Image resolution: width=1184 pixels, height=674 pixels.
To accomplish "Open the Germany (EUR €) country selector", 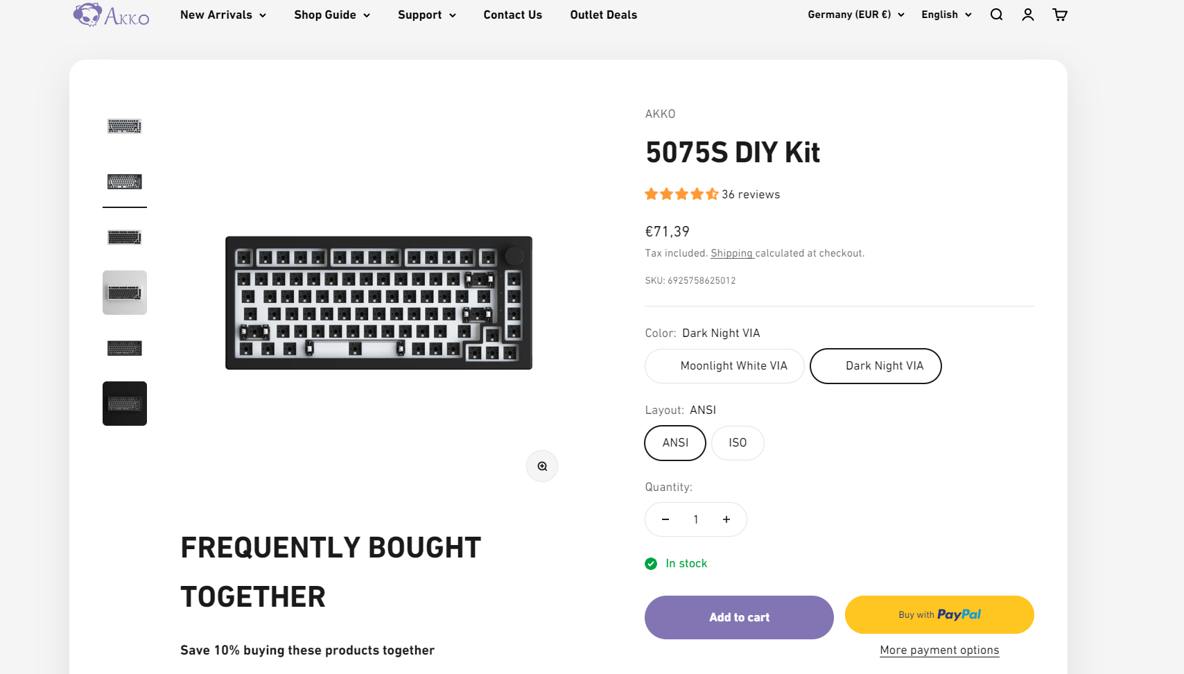I will pyautogui.click(x=855, y=15).
